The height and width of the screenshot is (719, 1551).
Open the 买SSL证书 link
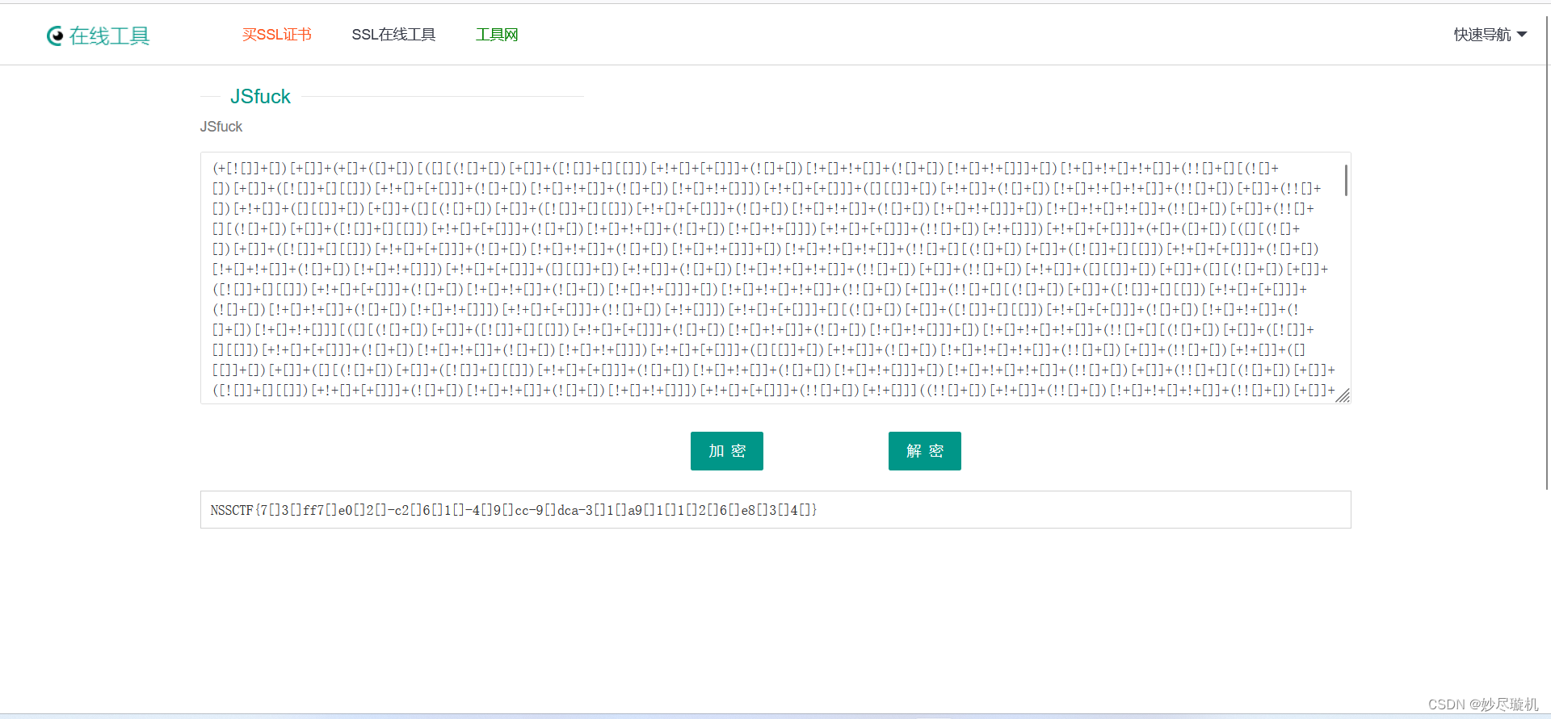click(x=276, y=35)
